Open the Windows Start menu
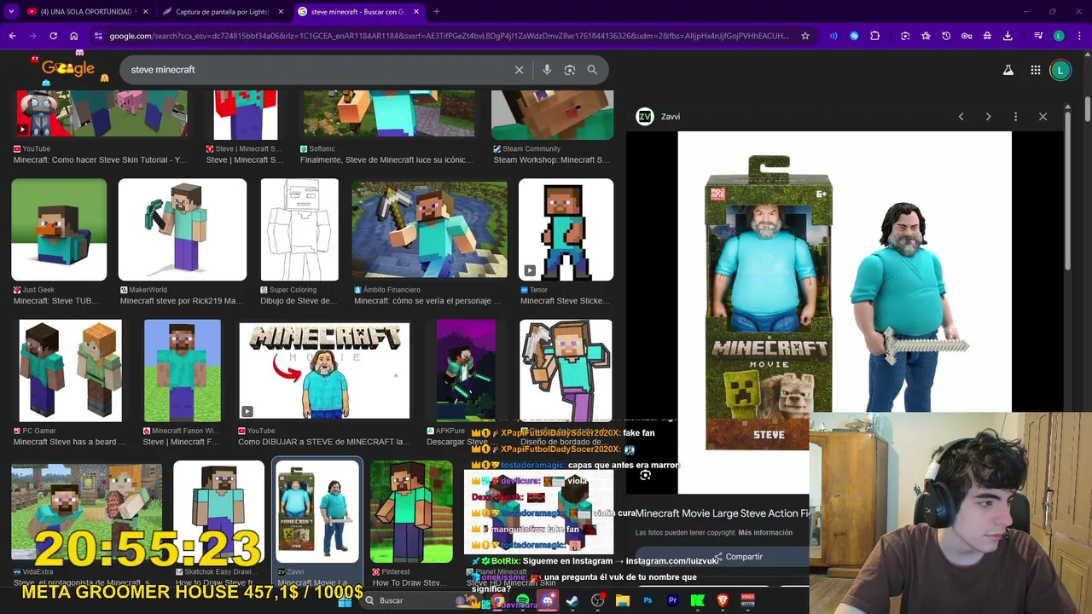The width and height of the screenshot is (1092, 614). point(345,601)
